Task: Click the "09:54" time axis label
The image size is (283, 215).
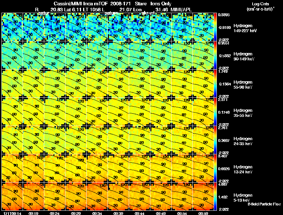Action: point(182,213)
